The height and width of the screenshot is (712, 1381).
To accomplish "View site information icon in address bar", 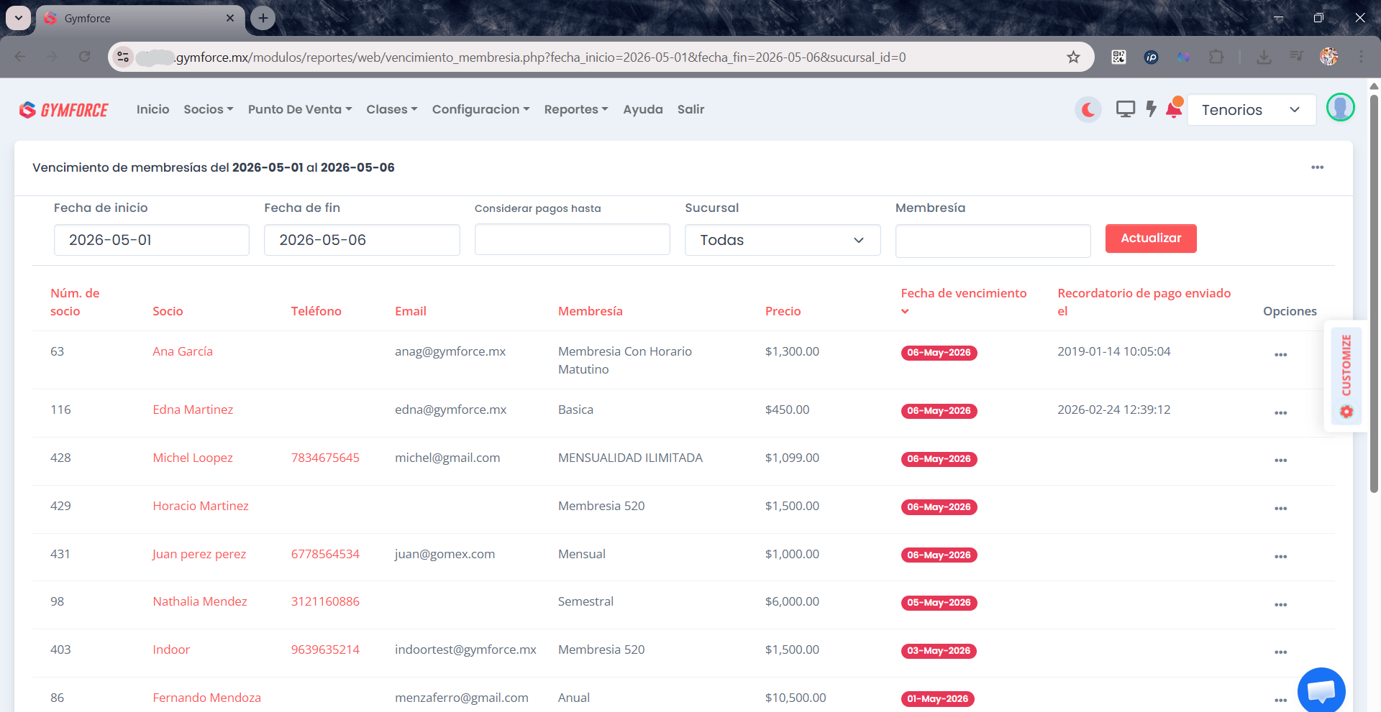I will pos(123,57).
